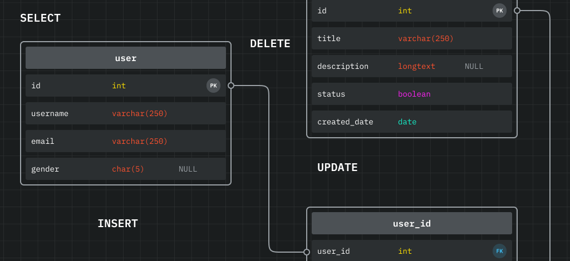
Task: Click int type in user_id row
Action: (x=405, y=251)
